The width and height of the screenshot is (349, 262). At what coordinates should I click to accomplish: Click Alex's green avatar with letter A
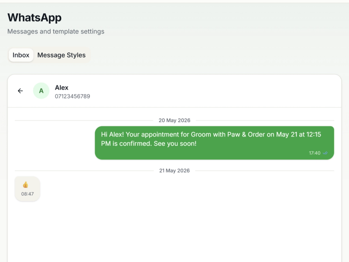point(41,91)
